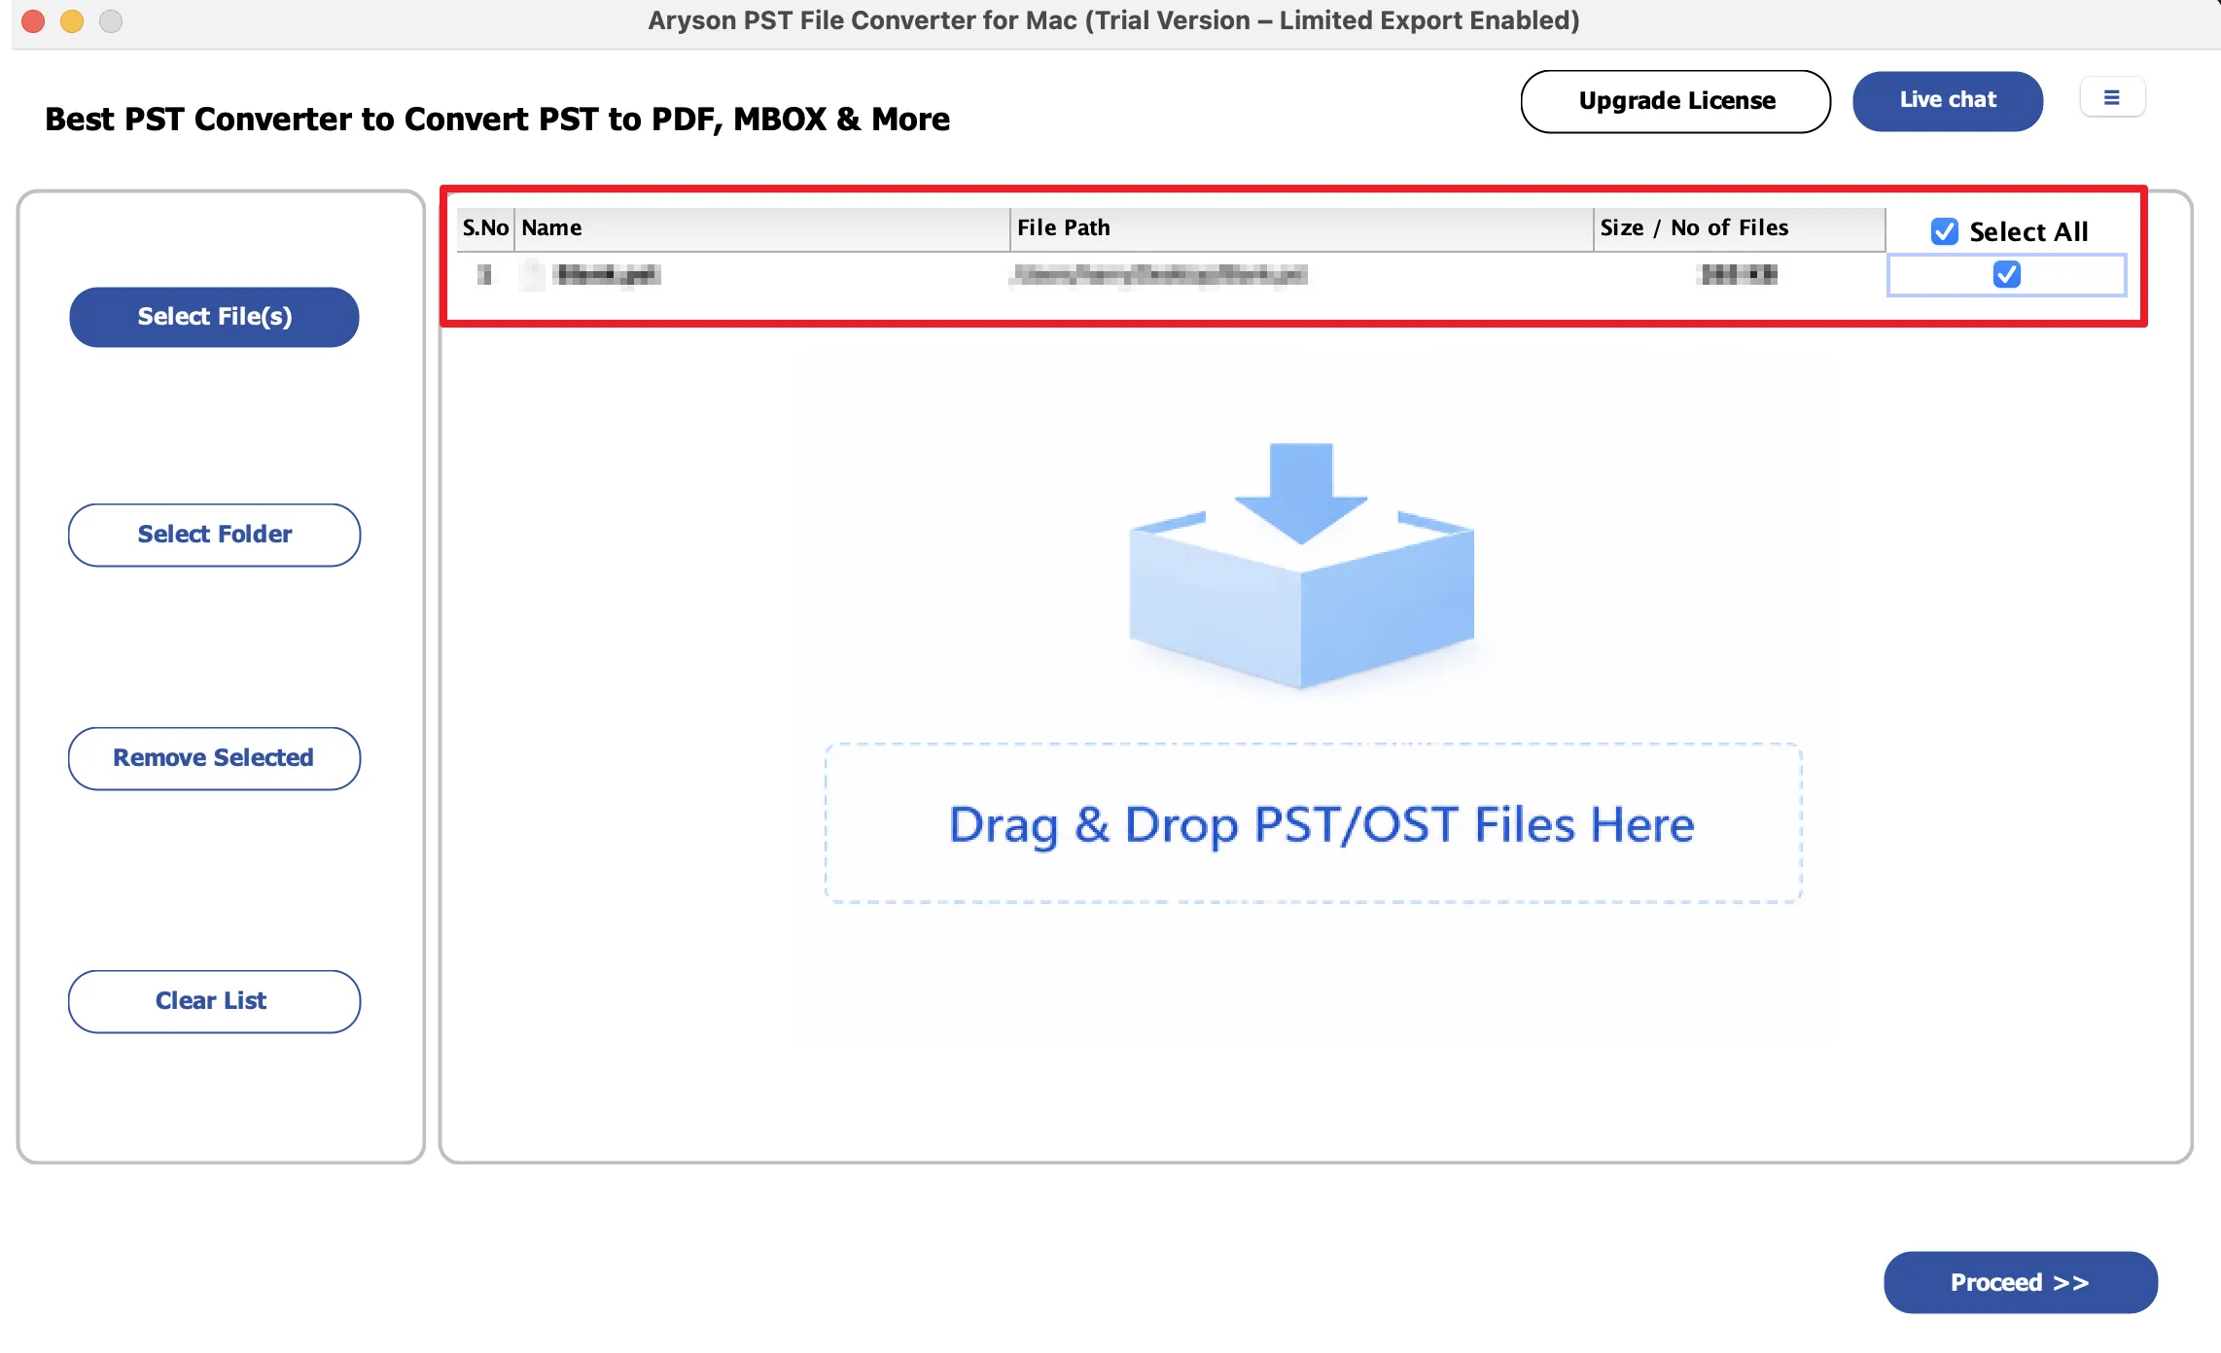Uncheck the first file row checkbox
Screen dimensions: 2221x1353
(x=2006, y=275)
